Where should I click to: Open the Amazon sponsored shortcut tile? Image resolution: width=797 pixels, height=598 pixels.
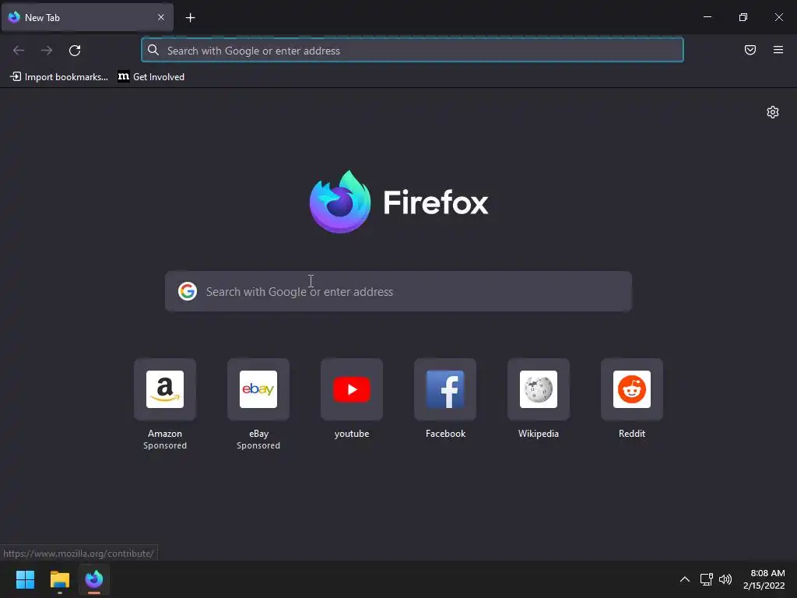(x=165, y=389)
